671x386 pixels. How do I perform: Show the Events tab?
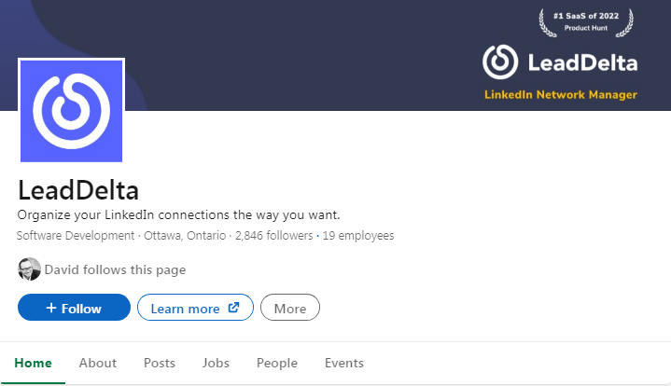[344, 363]
